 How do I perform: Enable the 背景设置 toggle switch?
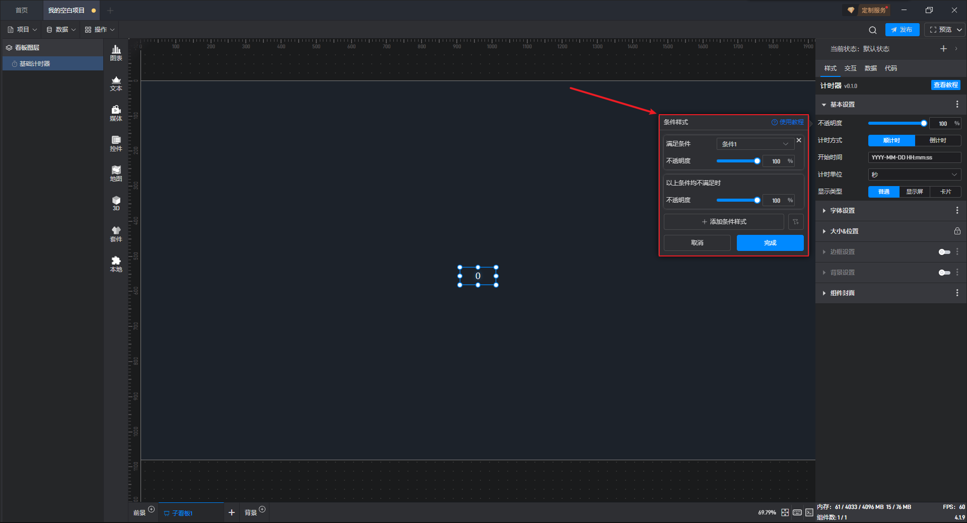pos(944,273)
